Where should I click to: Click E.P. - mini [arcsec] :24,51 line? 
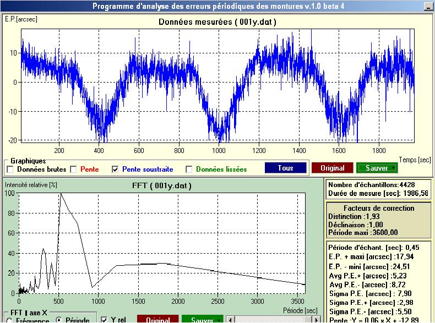click(369, 266)
